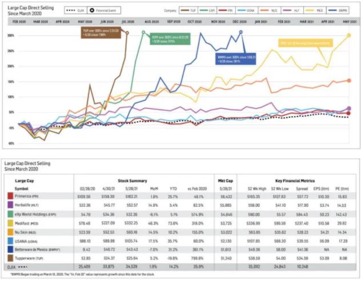Image resolution: width=361 pixels, height=281 pixels.
Task: Click the eXp World Holdings row name
Action: click(35, 214)
